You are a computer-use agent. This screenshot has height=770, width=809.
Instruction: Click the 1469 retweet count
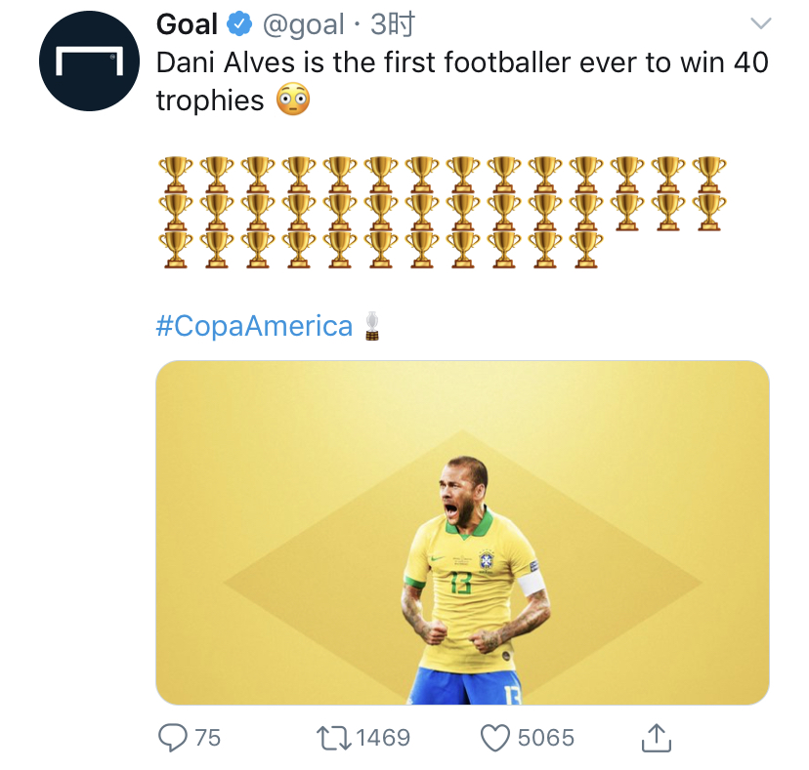[383, 738]
